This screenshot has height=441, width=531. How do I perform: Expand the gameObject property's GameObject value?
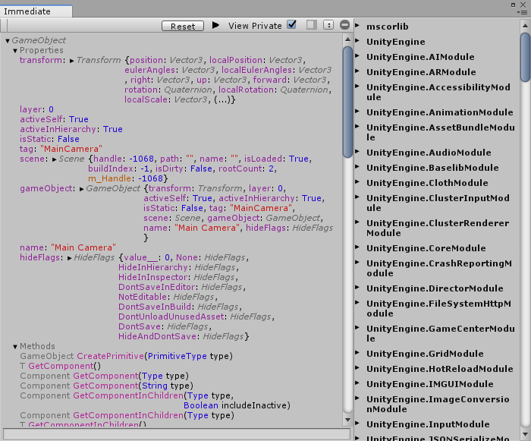pos(81,189)
